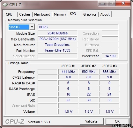This screenshot has height=128, width=133.
Task: Select the SPD tab
Action: click(75, 14)
